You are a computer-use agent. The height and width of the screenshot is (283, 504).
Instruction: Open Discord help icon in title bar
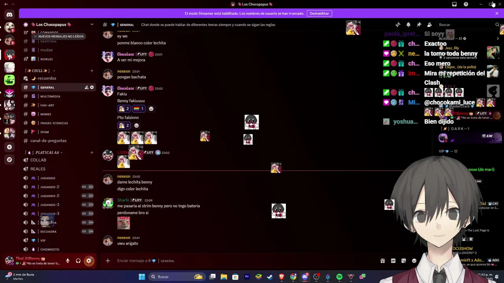coord(466,4)
